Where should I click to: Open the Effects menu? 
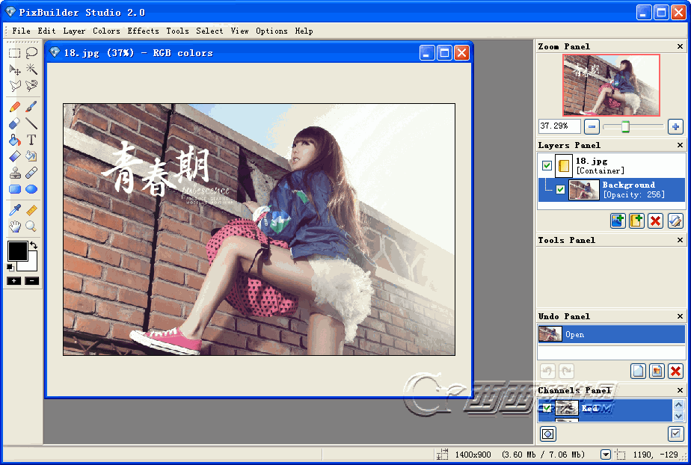(144, 31)
